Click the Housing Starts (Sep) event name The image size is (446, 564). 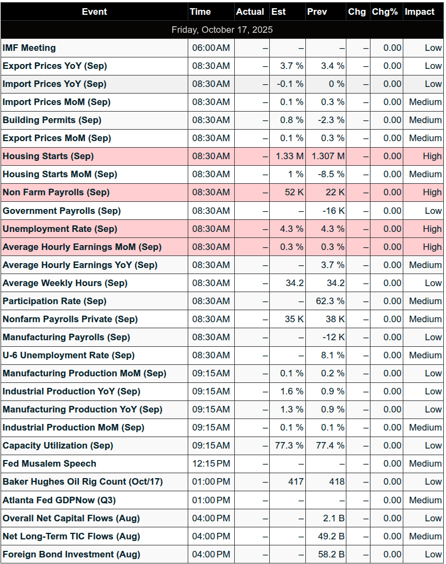click(48, 156)
